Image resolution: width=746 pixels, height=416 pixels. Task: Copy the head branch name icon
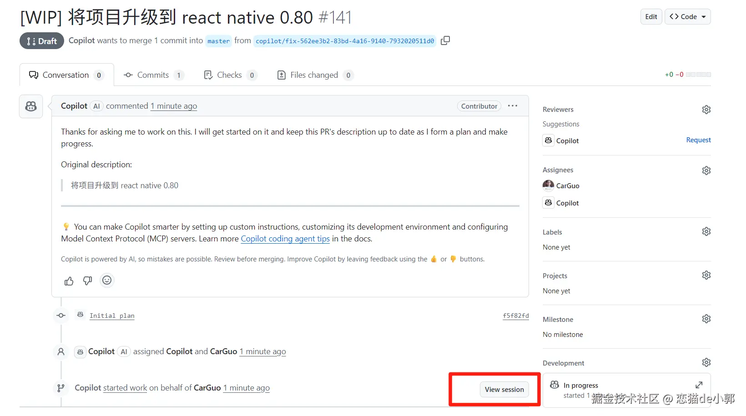tap(445, 40)
